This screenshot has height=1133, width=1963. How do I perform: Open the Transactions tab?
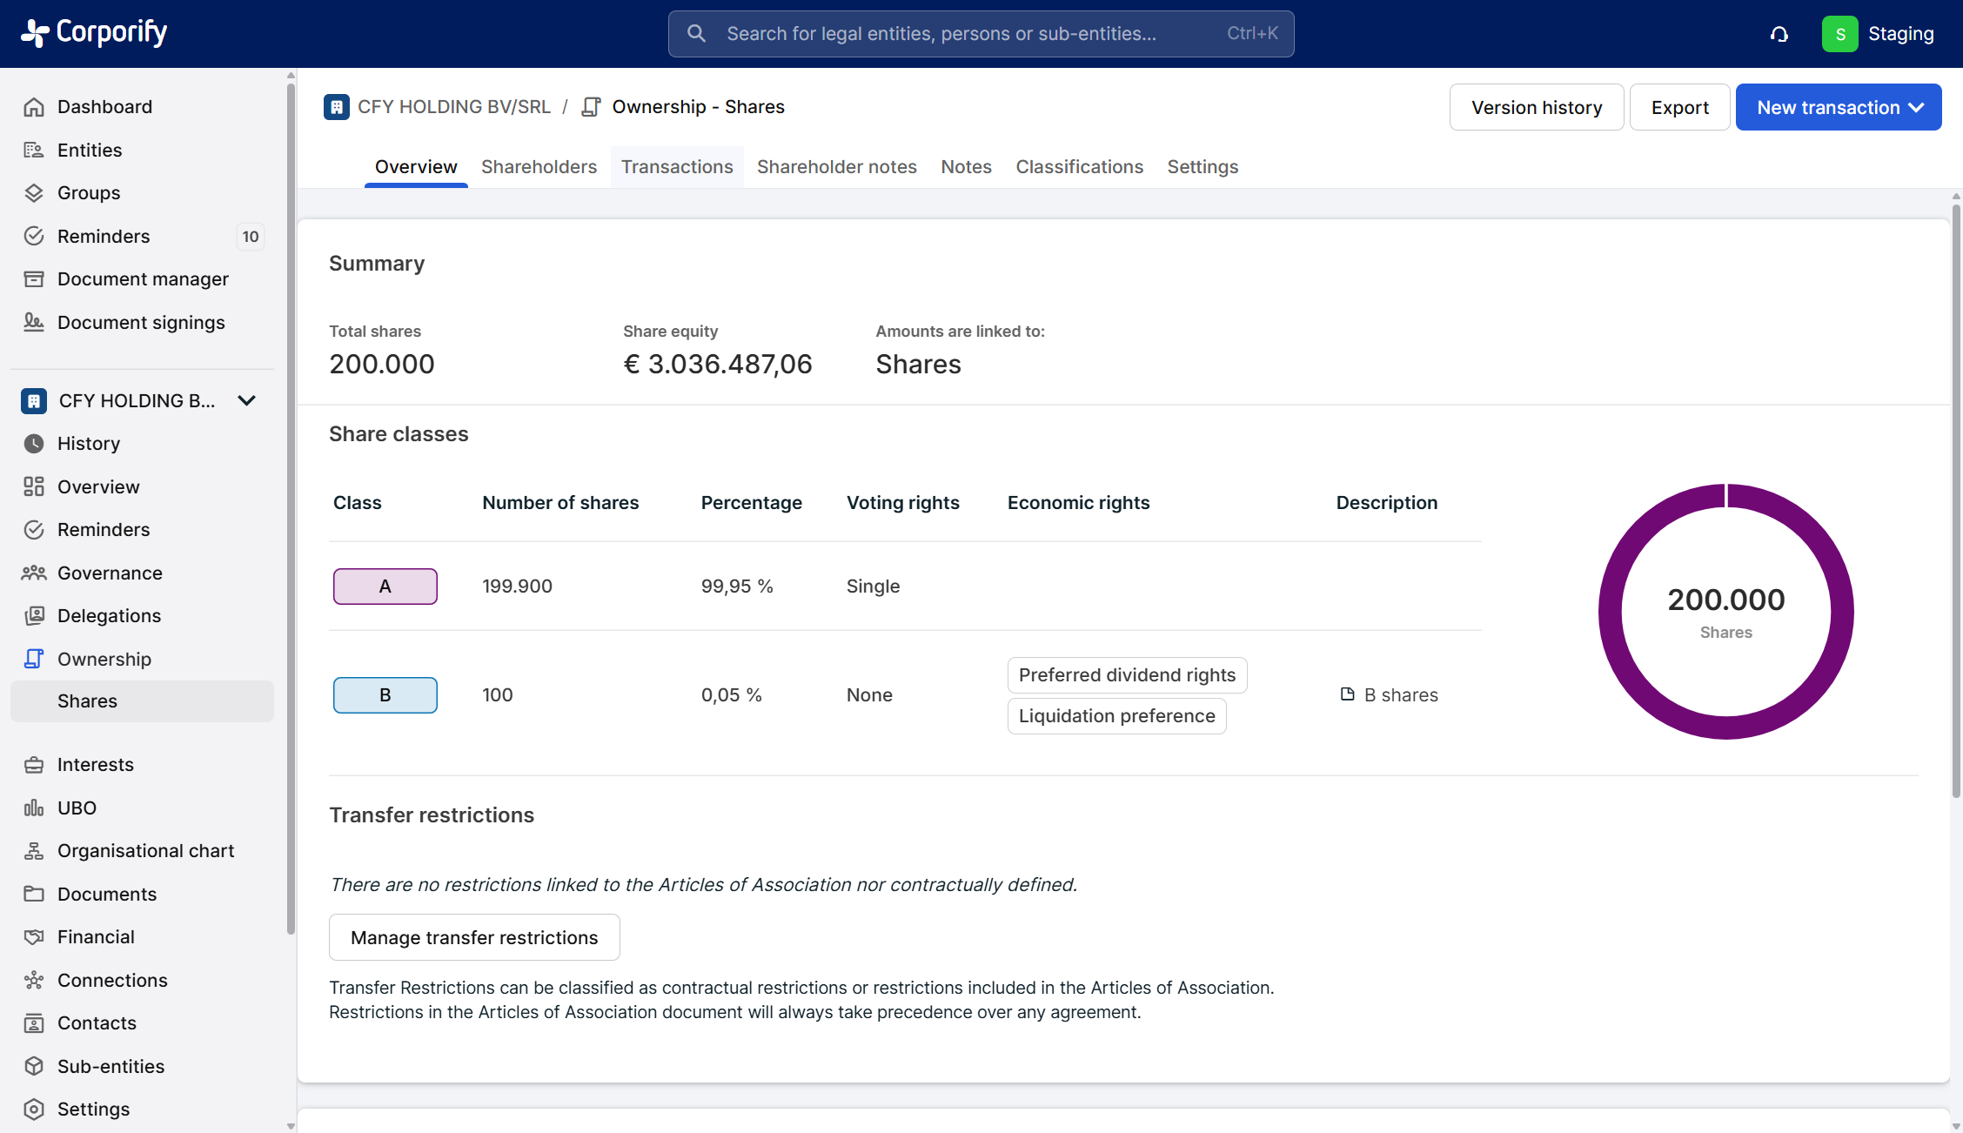coord(676,166)
